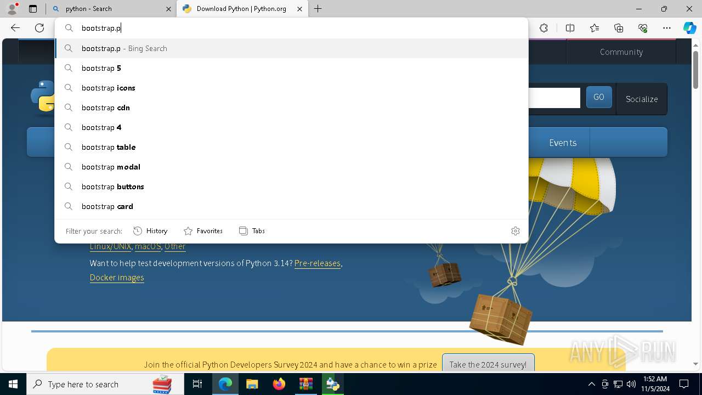Open WinRAR from the taskbar
This screenshot has width=702, height=395.
pos(305,384)
